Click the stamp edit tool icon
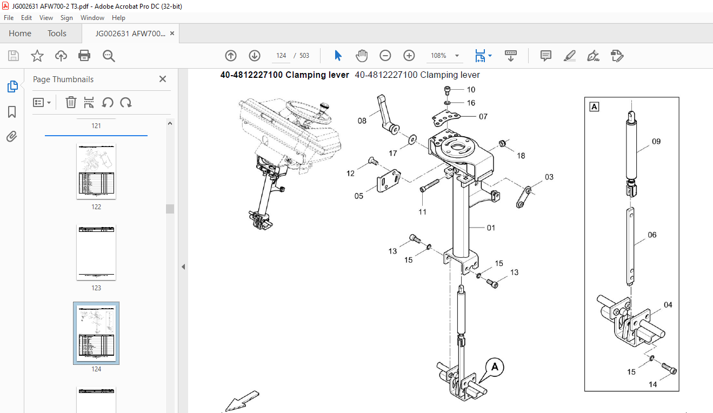The height and width of the screenshot is (413, 713). click(617, 56)
